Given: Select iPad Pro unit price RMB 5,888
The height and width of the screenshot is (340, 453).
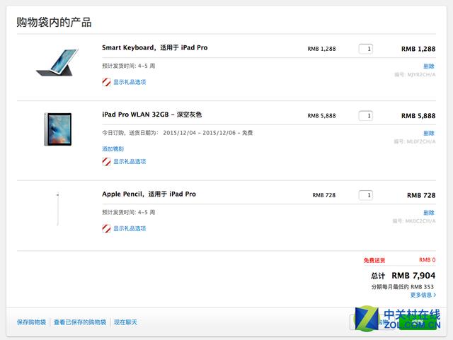Looking at the screenshot, I should tap(321, 116).
